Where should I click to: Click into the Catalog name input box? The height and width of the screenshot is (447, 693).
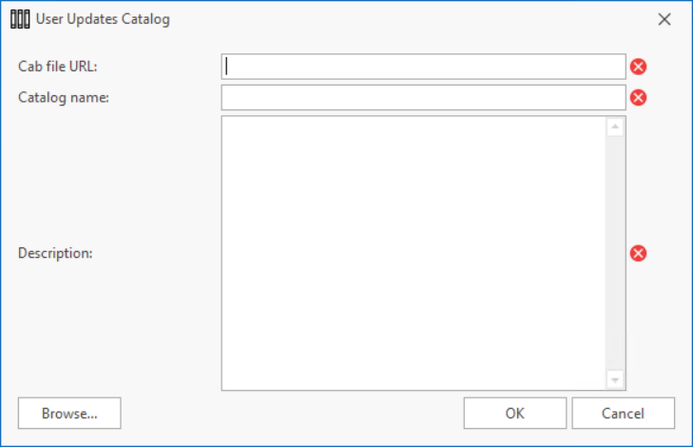tap(423, 97)
